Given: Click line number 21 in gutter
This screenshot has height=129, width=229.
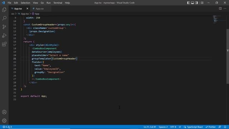Looking at the screenshot, I should tap(15, 59).
